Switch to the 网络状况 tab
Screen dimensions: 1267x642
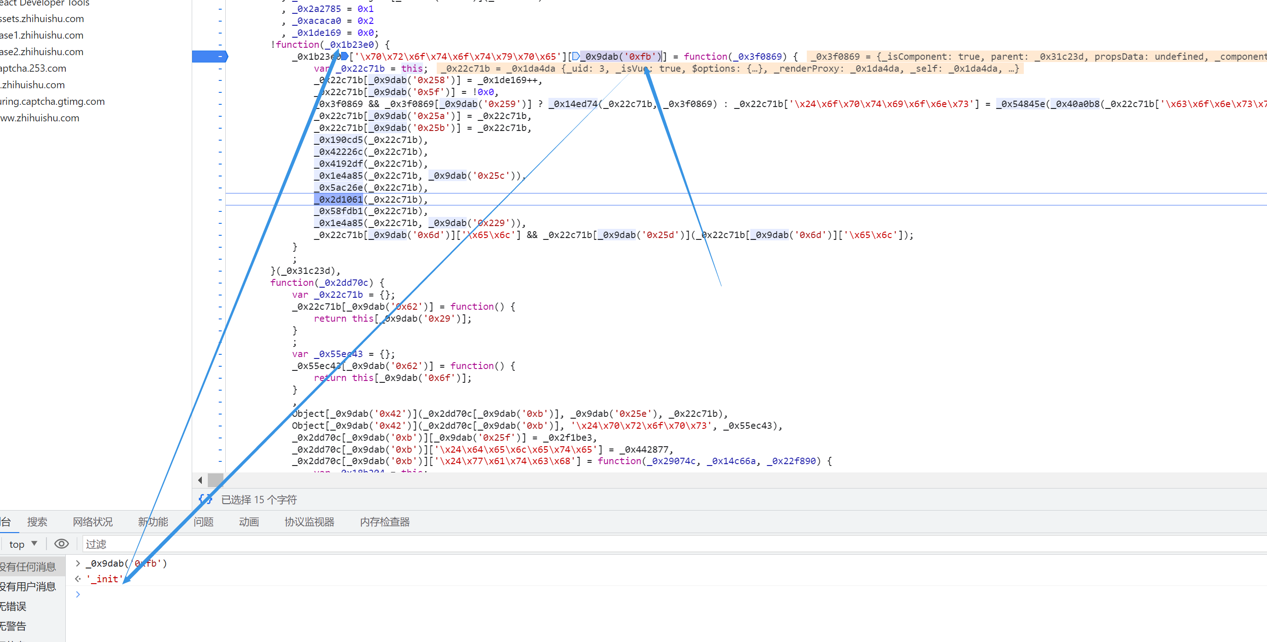tap(92, 522)
